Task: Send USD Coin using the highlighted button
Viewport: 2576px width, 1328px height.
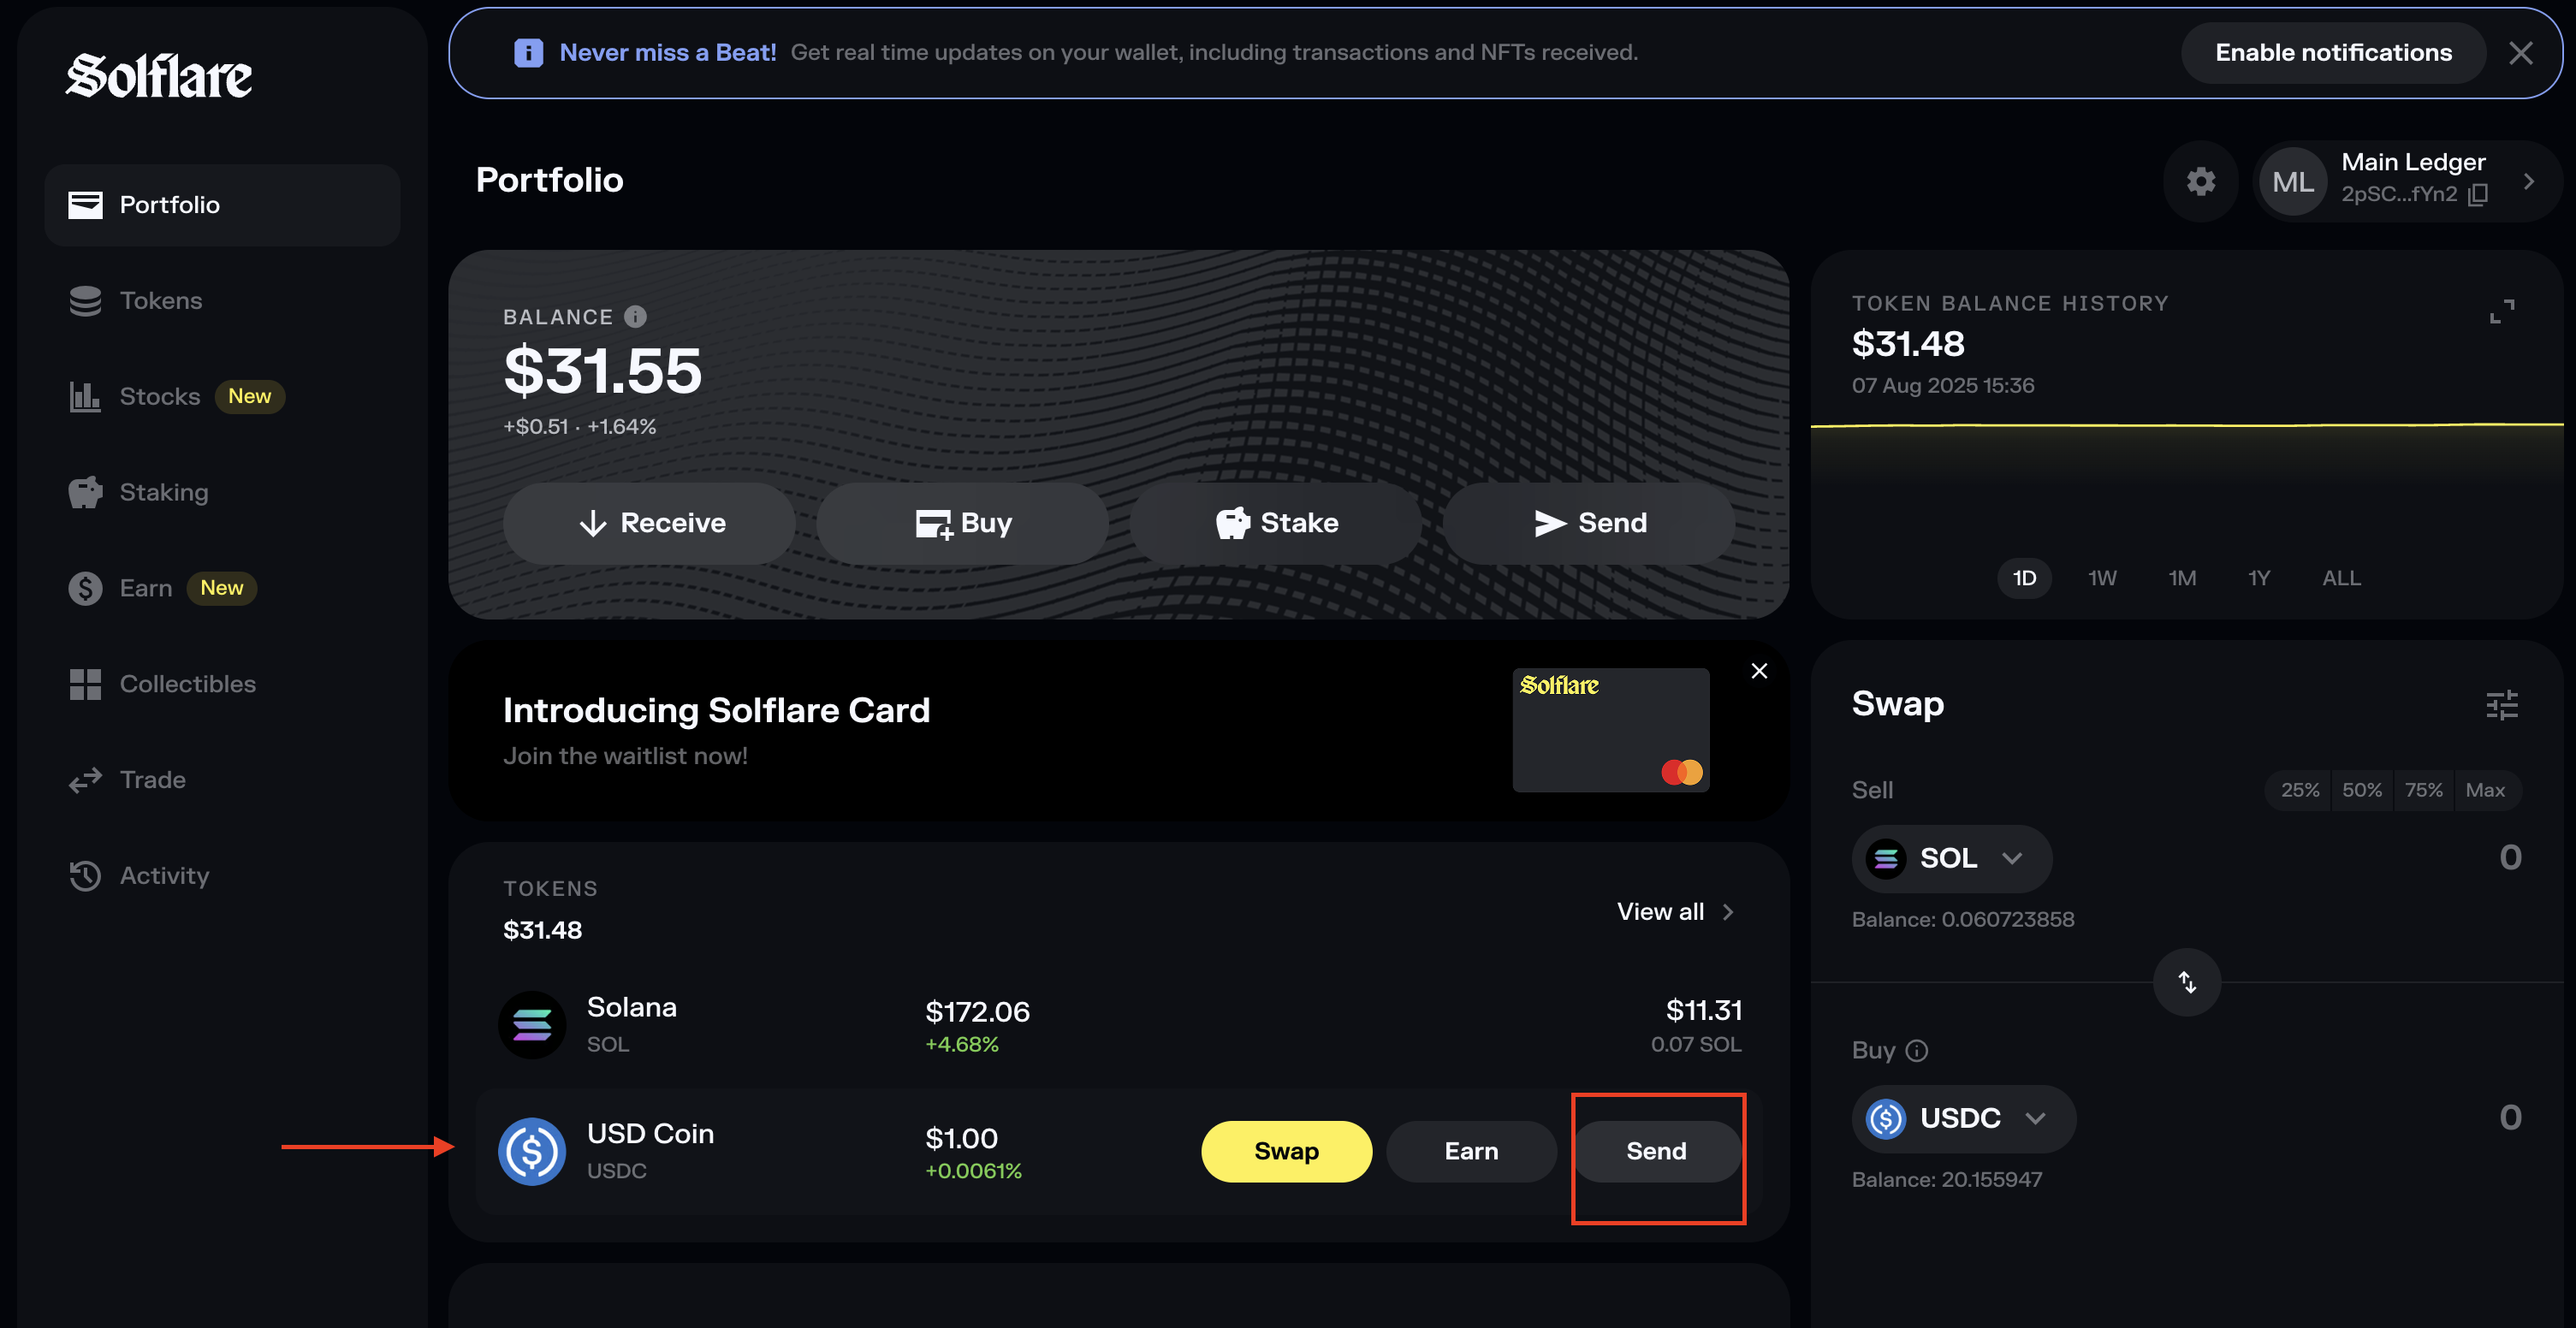Action: [x=1656, y=1151]
